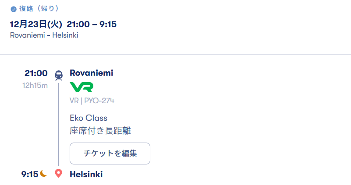Click the 21:00 departure time
Screen dimensions: 351x185
click(36, 73)
